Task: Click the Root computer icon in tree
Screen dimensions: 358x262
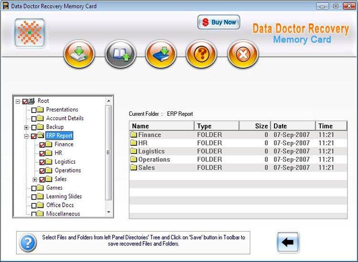Action: click(x=32, y=101)
